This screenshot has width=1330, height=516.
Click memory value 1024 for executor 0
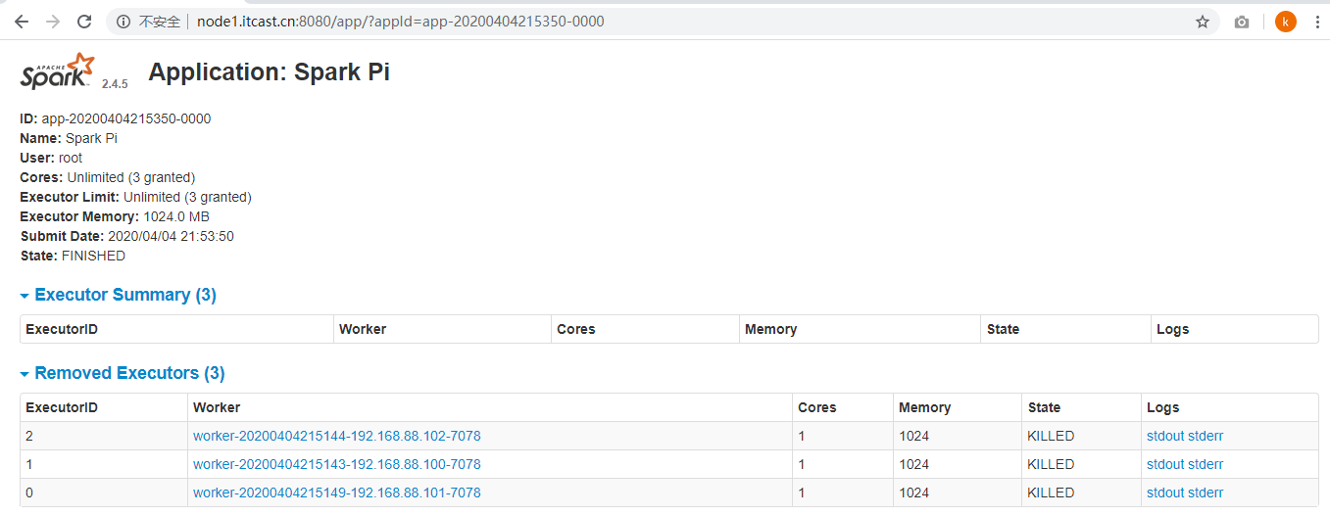pyautogui.click(x=913, y=493)
